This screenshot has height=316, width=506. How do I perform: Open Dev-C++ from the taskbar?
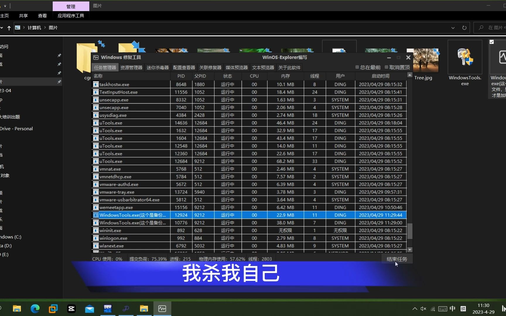108,309
